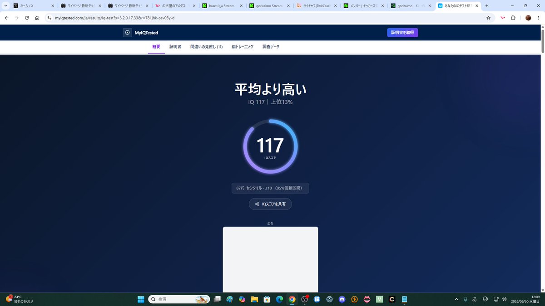Click the browser home icon
Image resolution: width=545 pixels, height=306 pixels.
point(37,18)
